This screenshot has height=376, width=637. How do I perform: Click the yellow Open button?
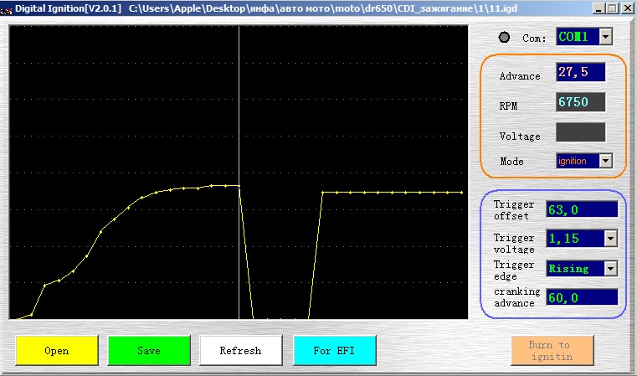[57, 350]
